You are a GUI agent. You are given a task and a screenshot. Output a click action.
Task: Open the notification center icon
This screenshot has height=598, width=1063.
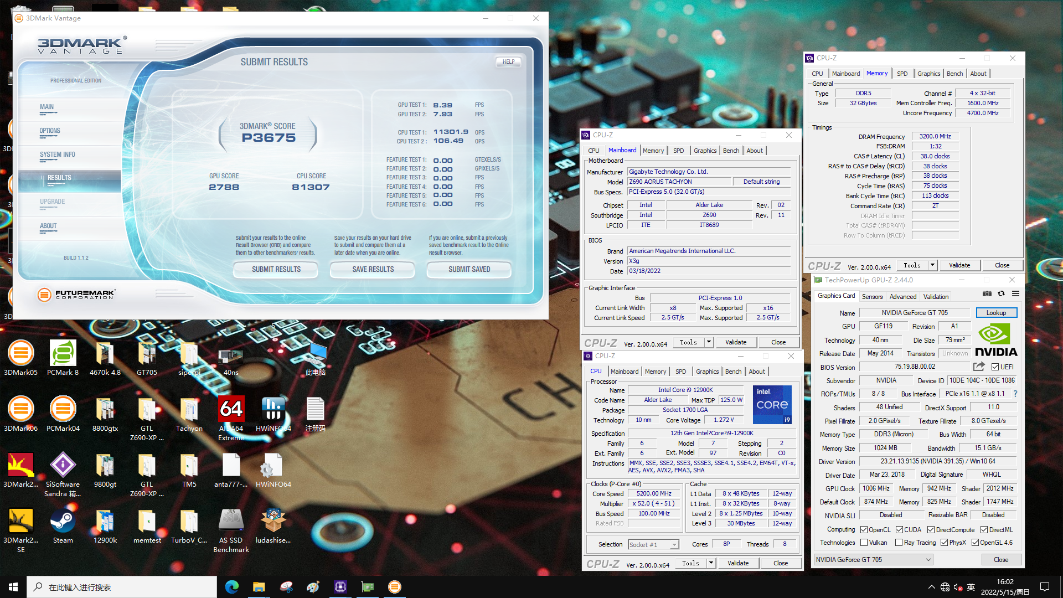click(x=1045, y=587)
